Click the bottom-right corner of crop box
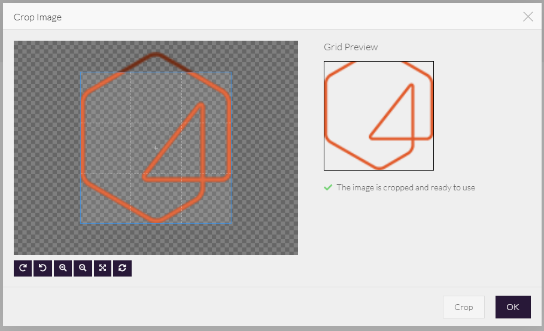 (232, 223)
